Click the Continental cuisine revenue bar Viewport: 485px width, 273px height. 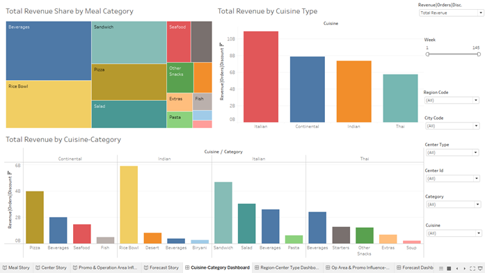[x=307, y=89]
